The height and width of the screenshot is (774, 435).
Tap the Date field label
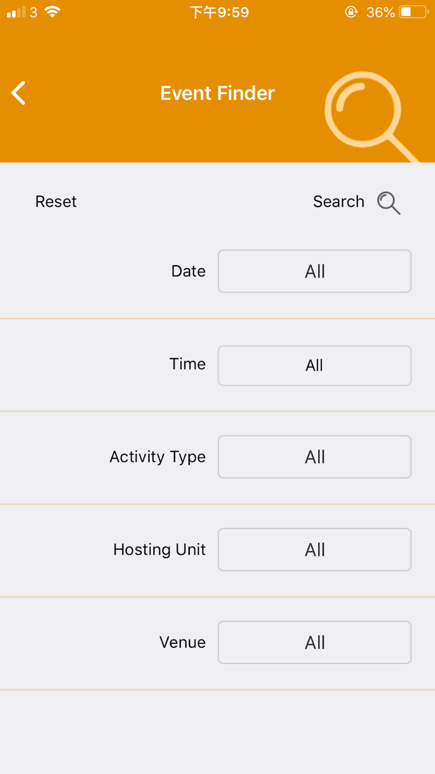point(188,271)
